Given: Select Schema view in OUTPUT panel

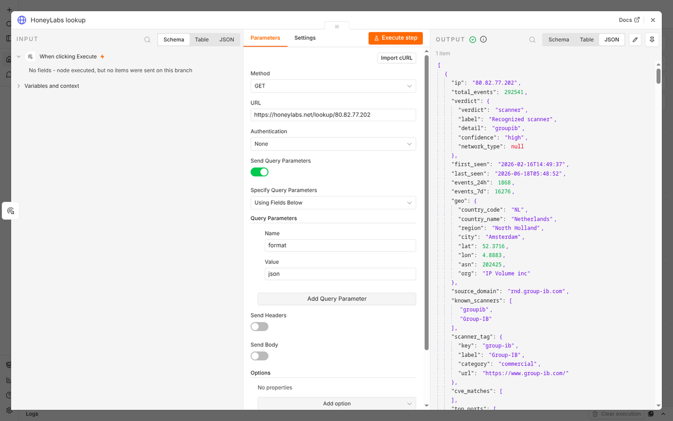Looking at the screenshot, I should [559, 40].
